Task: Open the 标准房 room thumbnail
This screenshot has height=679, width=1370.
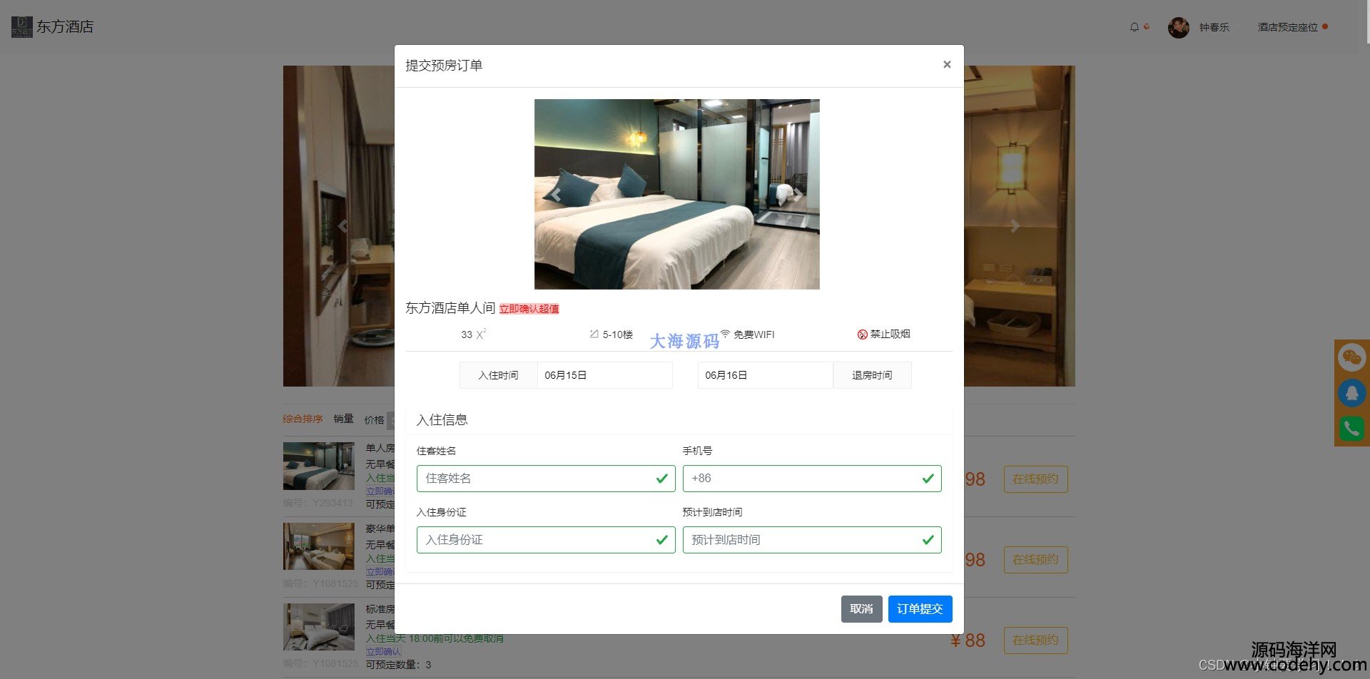Action: 319,627
